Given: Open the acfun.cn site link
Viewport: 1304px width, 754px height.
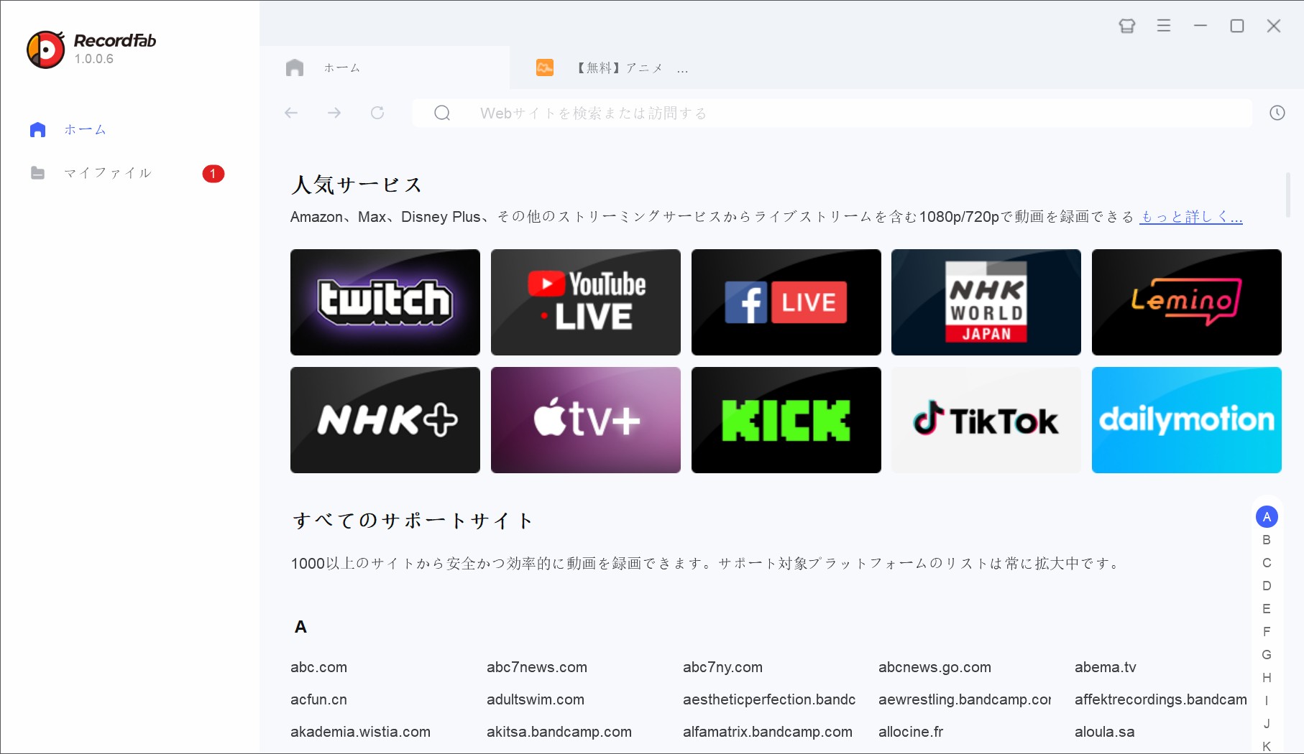Looking at the screenshot, I should (x=318, y=699).
